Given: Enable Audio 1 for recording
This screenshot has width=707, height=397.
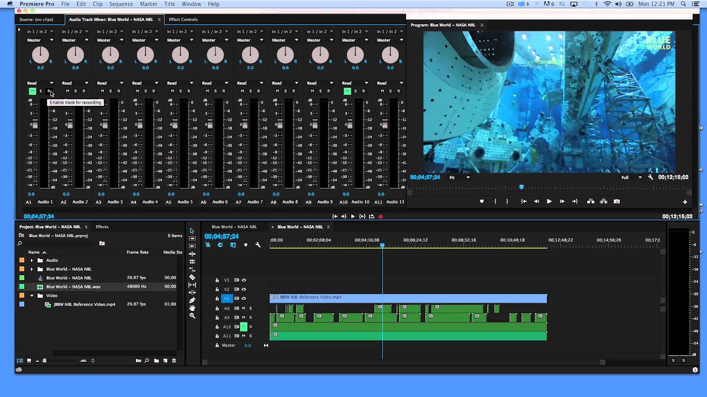Looking at the screenshot, I should coord(49,91).
